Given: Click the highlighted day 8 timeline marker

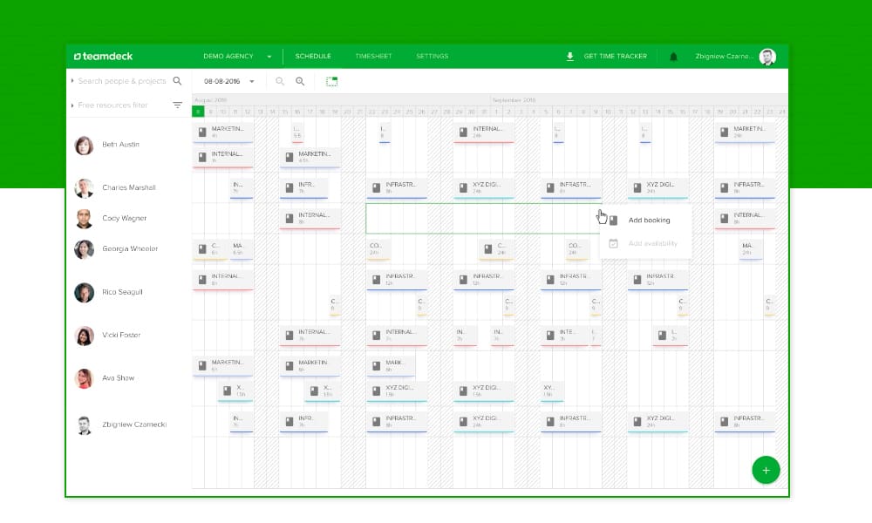Looking at the screenshot, I should point(198,112).
